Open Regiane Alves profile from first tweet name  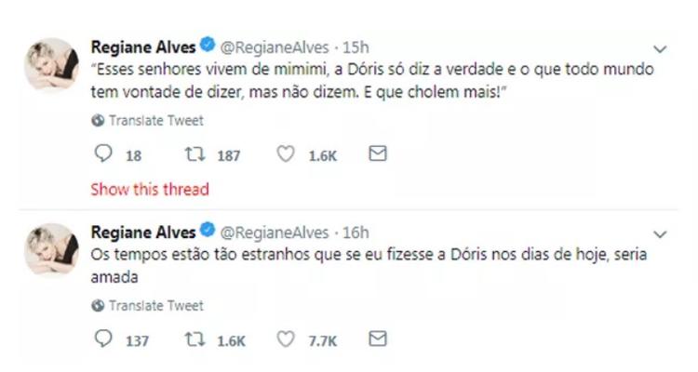(x=142, y=46)
